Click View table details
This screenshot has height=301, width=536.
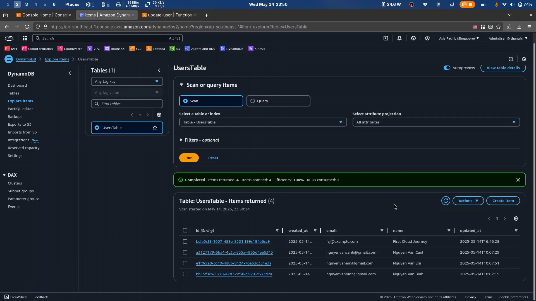[503, 68]
